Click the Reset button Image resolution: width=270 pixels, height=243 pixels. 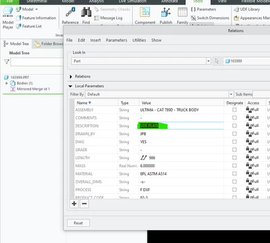coord(78,223)
